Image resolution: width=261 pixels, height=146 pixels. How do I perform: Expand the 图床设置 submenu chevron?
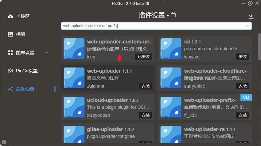(x=47, y=53)
